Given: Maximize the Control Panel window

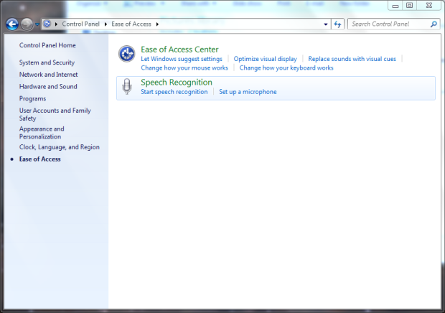Looking at the screenshot, I should pyautogui.click(x=410, y=5).
